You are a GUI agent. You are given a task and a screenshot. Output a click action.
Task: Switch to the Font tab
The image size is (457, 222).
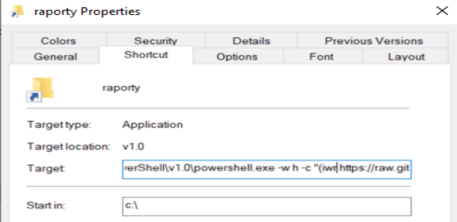point(322,57)
